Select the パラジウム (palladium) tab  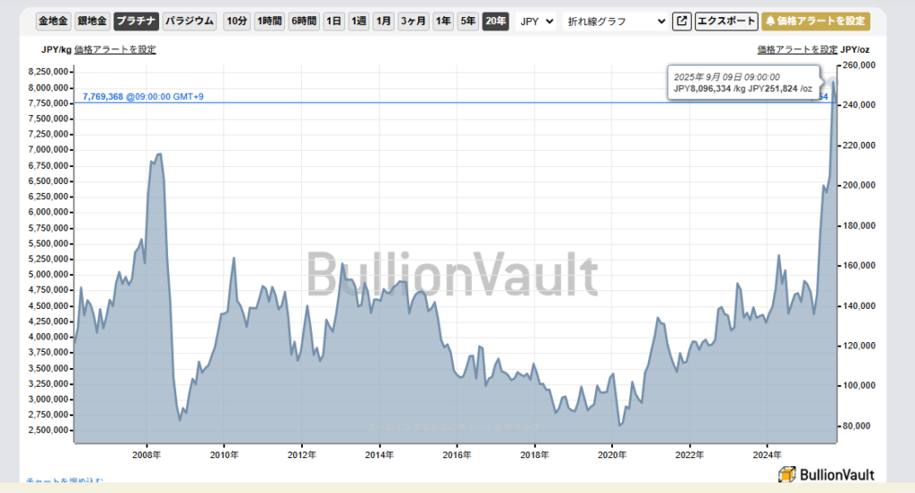(190, 21)
